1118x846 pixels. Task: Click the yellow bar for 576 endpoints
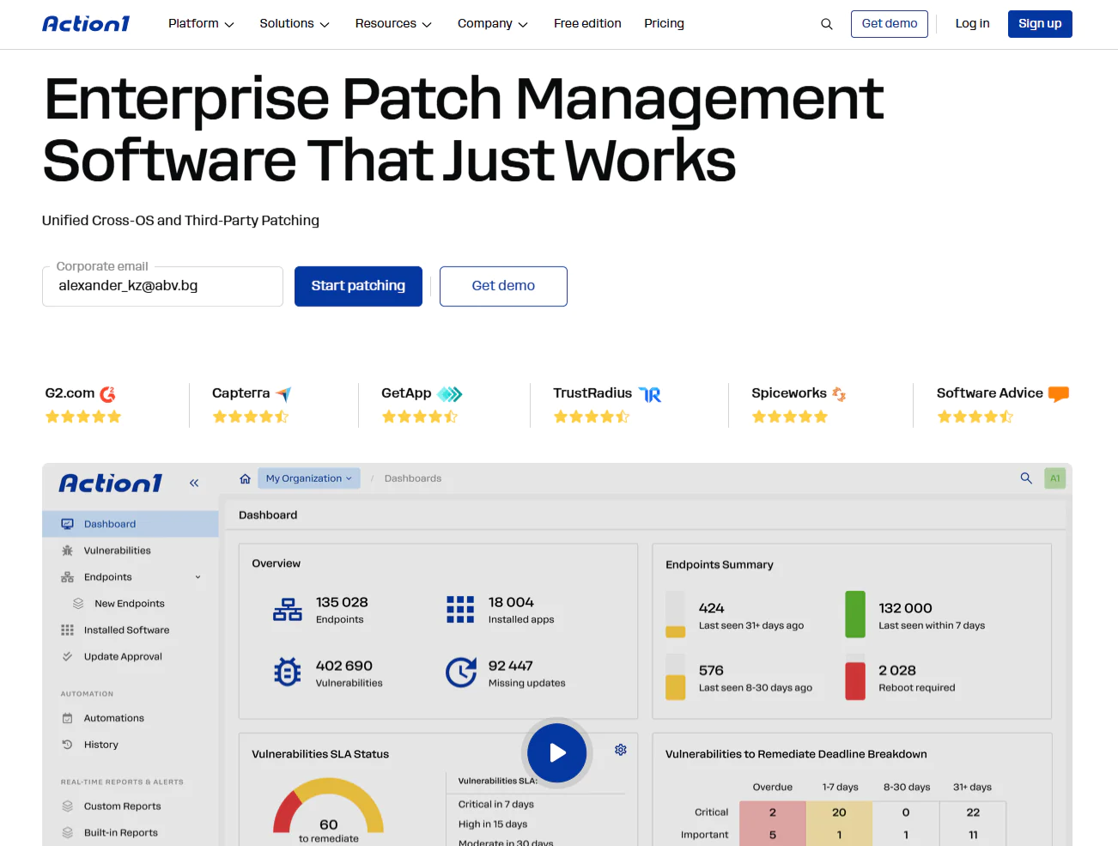coord(676,687)
